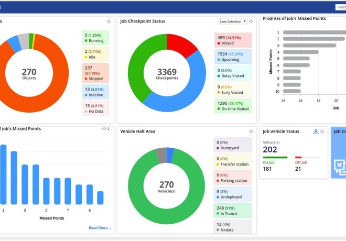Toggle the In Transit legend entry

(233, 211)
